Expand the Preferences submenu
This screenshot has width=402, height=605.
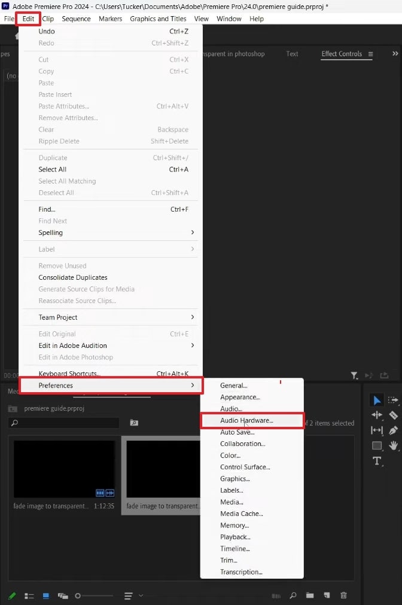coord(111,386)
